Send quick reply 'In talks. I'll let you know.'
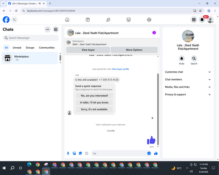Screen dimensions: 219x175 [94, 102]
